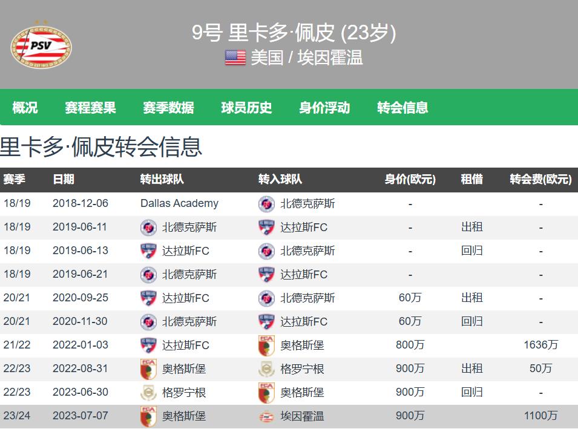Click Augsburg crest in 2022-01-03 row
Image resolution: width=578 pixels, height=429 pixels.
coord(266,345)
